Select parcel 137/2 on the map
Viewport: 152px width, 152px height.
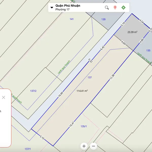coord(33,91)
